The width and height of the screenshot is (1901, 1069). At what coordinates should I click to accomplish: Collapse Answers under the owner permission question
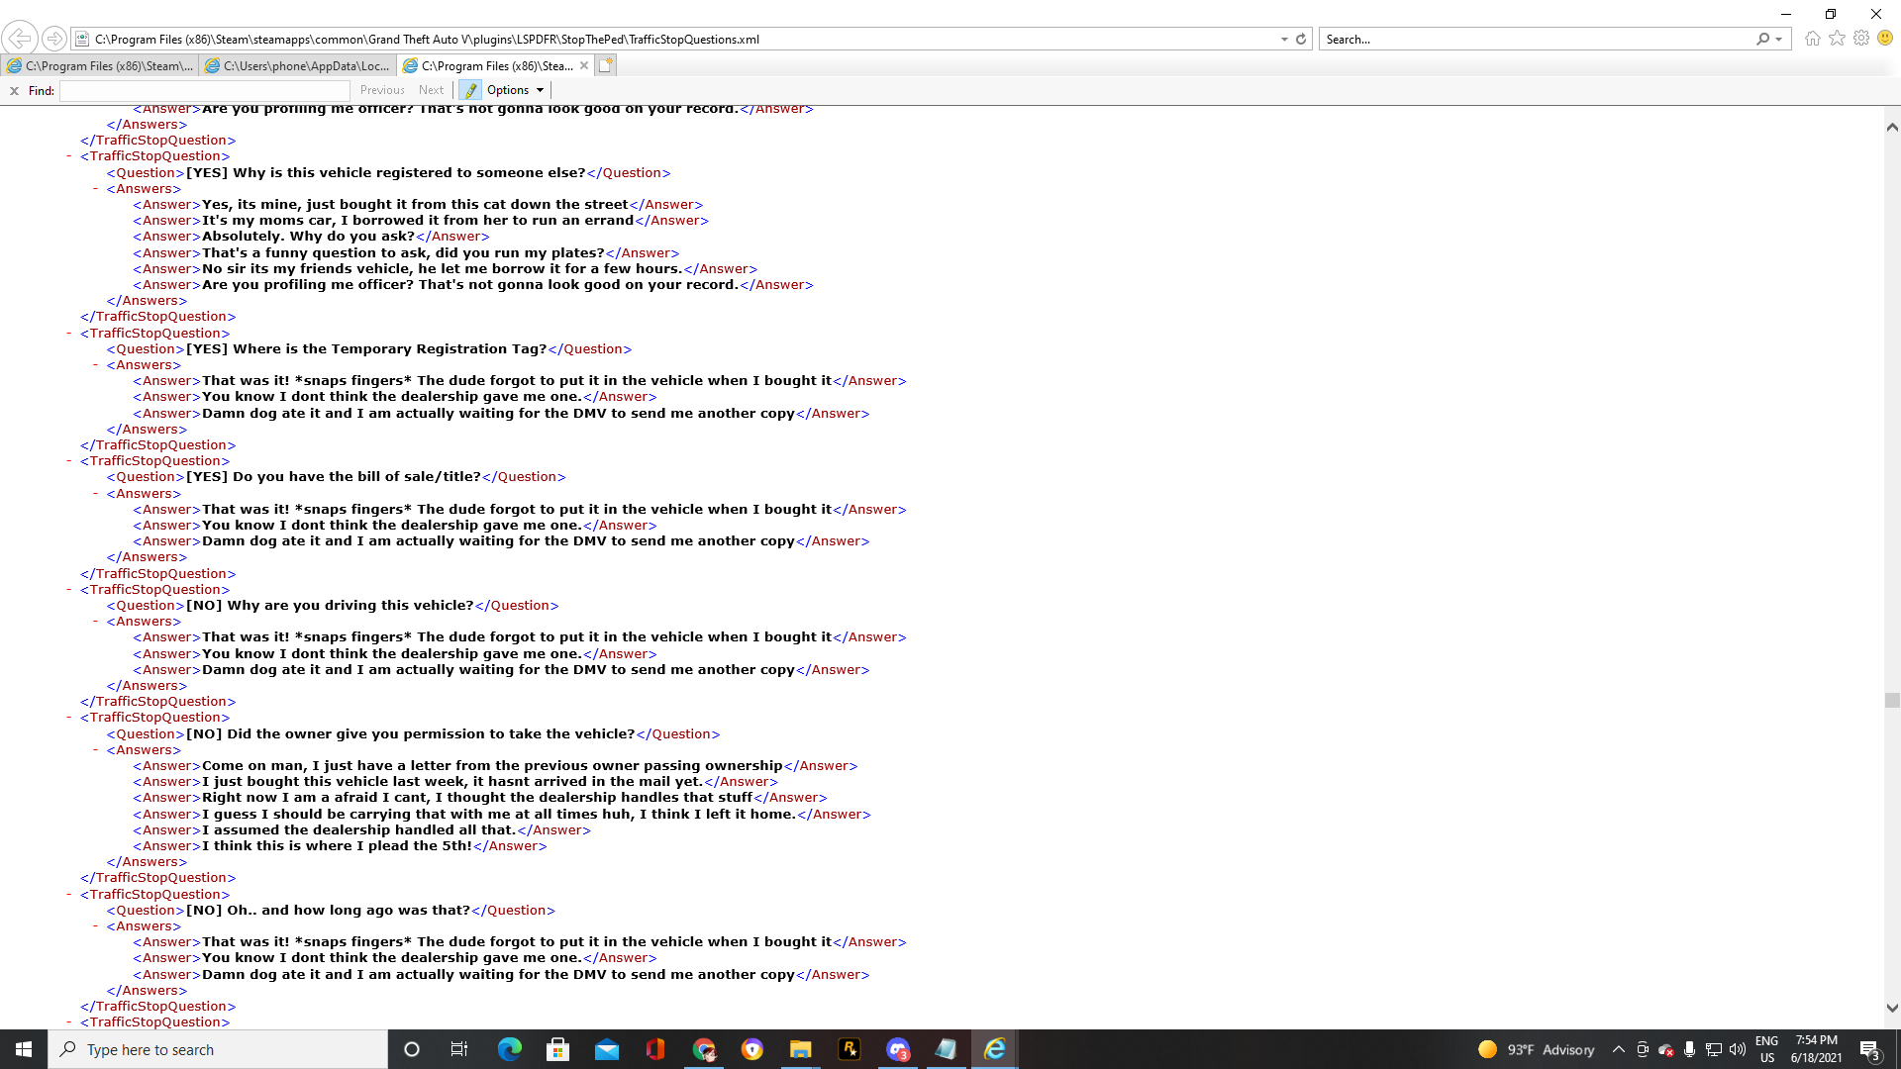click(x=96, y=750)
